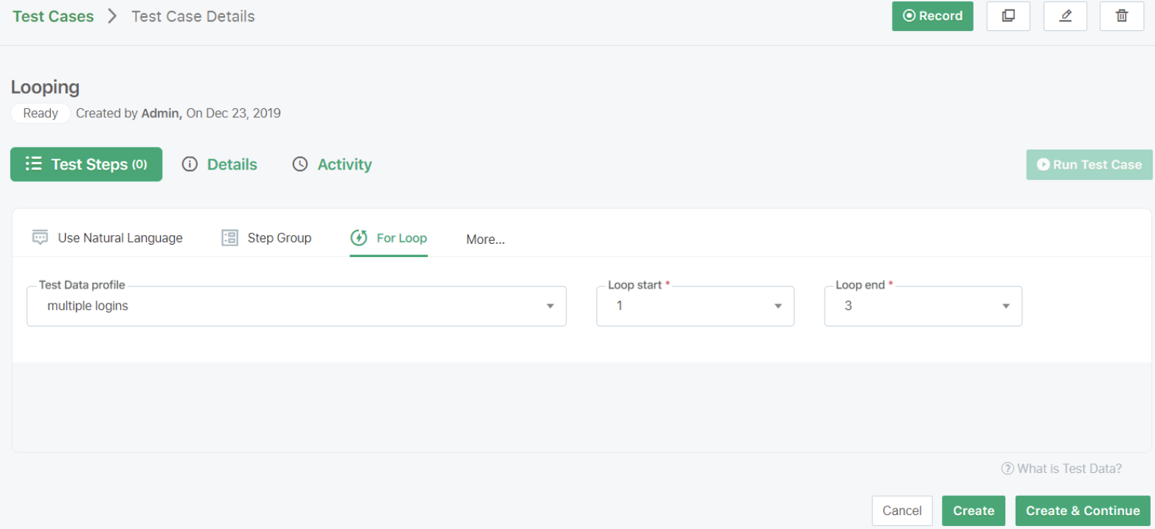The image size is (1155, 529).
Task: Click the Activity clock icon
Action: tap(300, 164)
